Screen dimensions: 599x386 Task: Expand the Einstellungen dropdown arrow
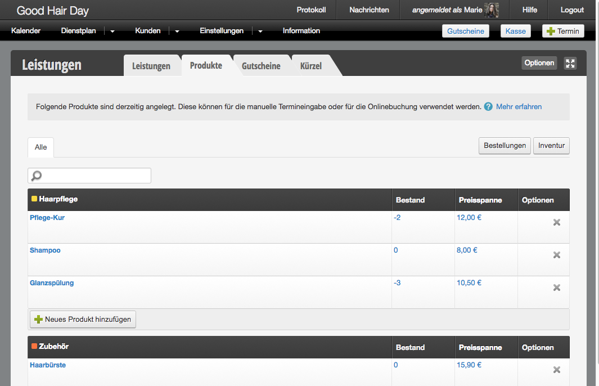pos(260,32)
